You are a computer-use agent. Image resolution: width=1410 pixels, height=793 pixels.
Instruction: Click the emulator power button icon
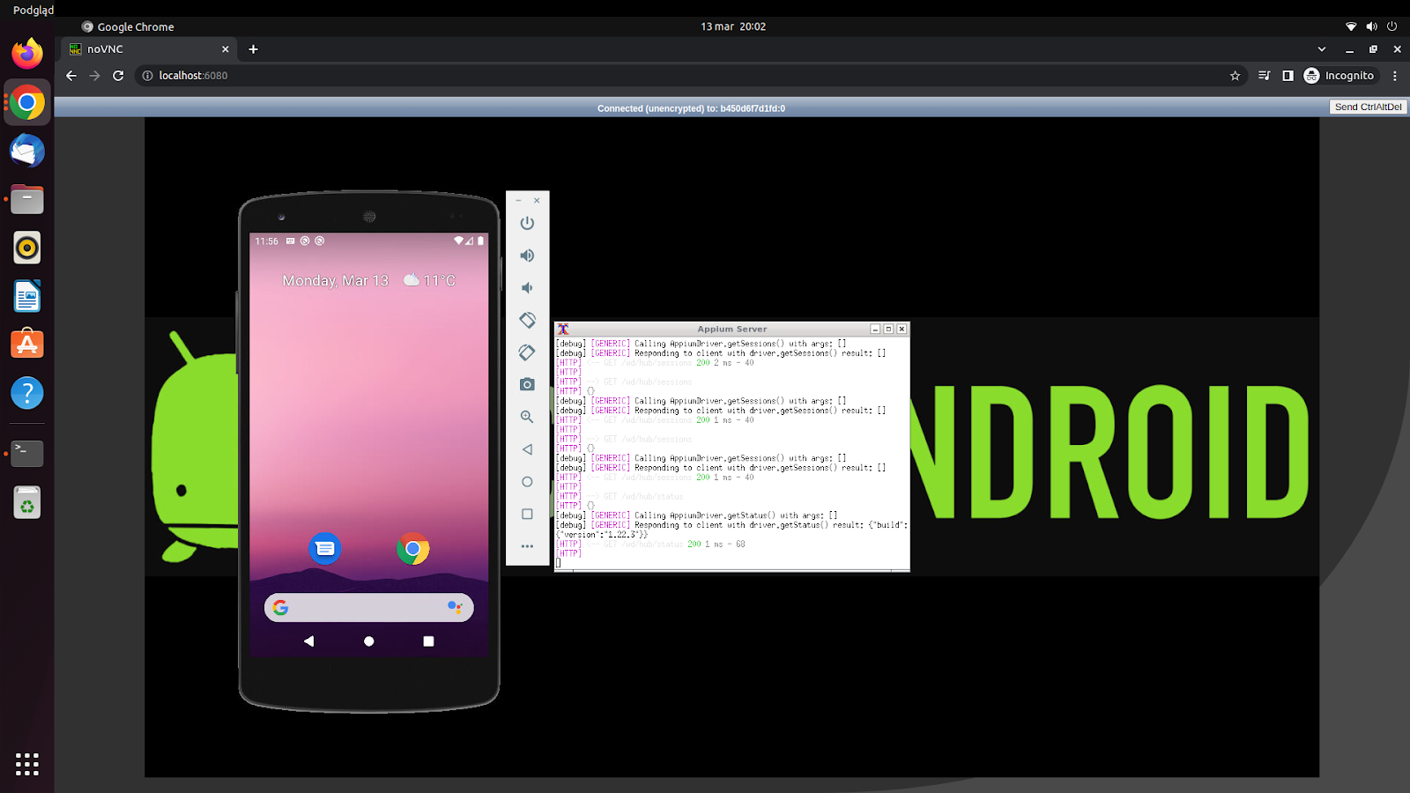(527, 224)
